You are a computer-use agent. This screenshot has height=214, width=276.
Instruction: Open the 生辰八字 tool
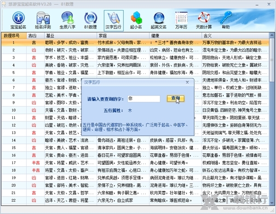pyautogui.click(x=68, y=20)
